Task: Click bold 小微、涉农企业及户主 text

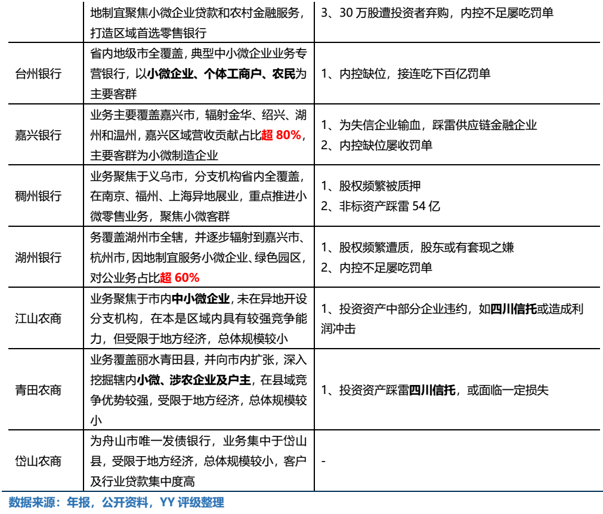Action: pyautogui.click(x=196, y=380)
